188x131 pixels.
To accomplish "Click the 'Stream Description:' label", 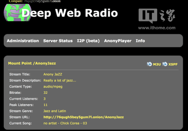I will point(25,80).
